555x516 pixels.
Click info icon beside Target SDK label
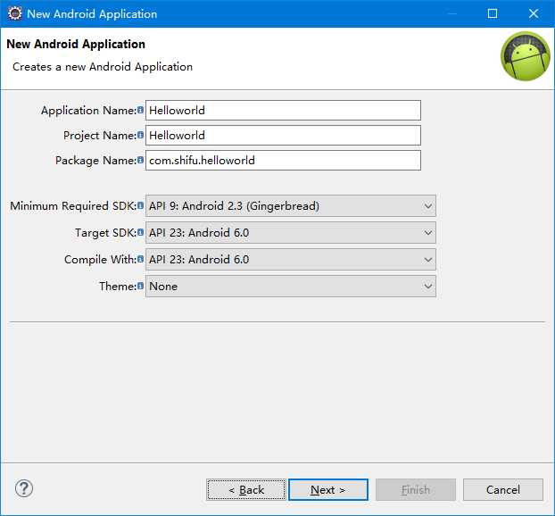tap(140, 232)
